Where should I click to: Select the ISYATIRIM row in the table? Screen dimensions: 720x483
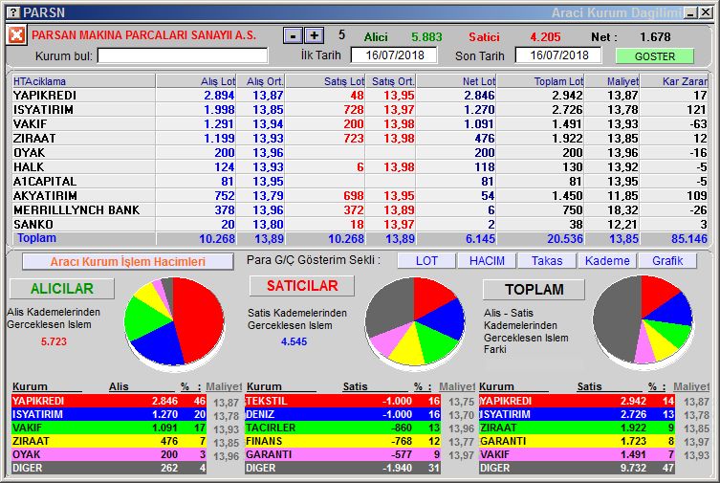[x=360, y=110]
